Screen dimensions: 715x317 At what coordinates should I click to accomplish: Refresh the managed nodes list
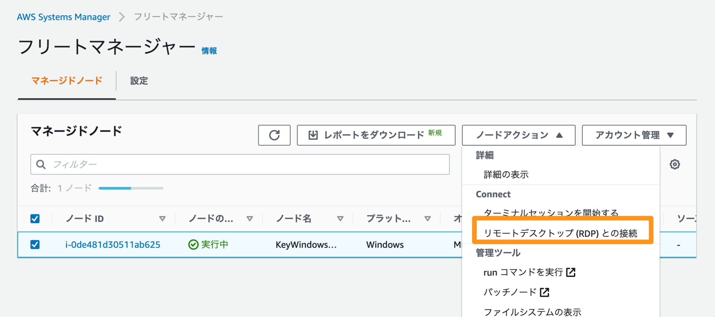[x=274, y=135]
